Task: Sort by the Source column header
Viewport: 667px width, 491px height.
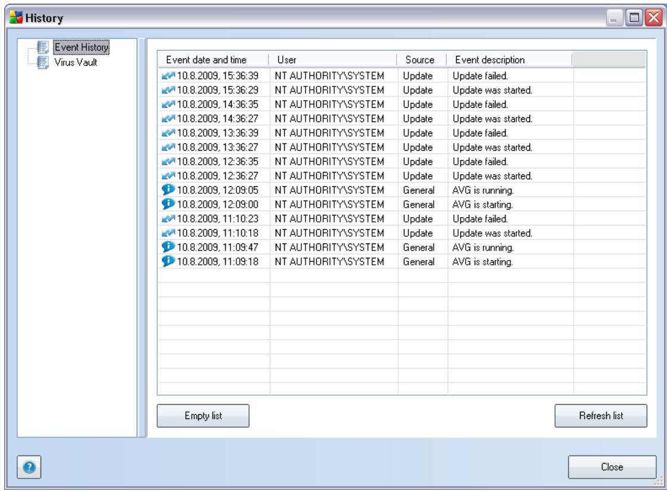Action: (x=422, y=60)
